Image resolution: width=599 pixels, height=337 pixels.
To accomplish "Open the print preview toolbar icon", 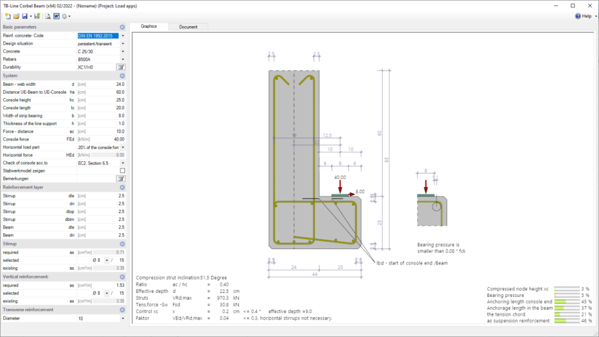I will [x=48, y=16].
